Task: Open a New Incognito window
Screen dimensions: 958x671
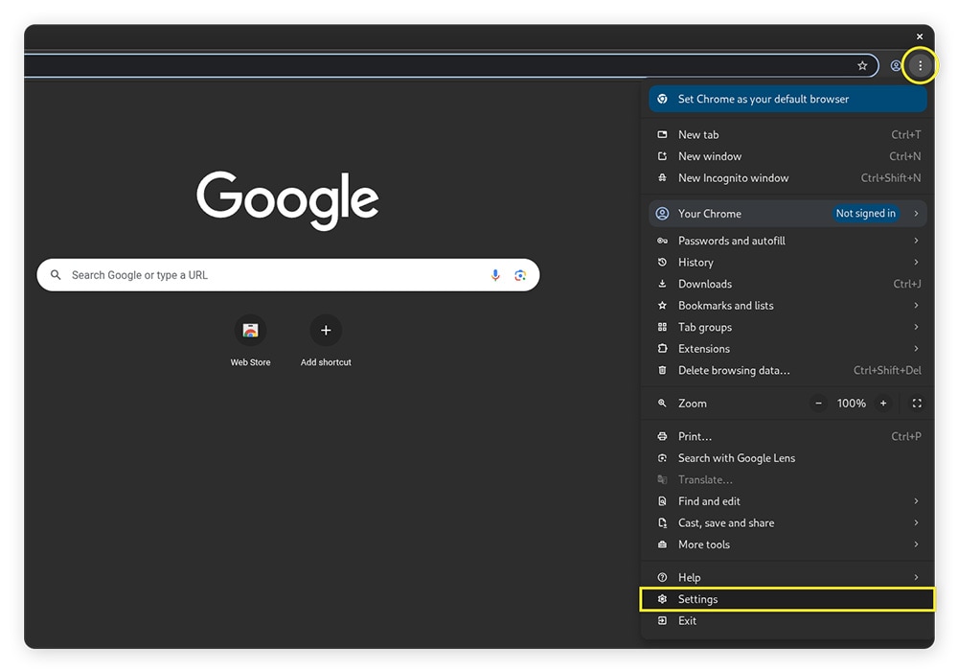Action: pyautogui.click(x=787, y=178)
